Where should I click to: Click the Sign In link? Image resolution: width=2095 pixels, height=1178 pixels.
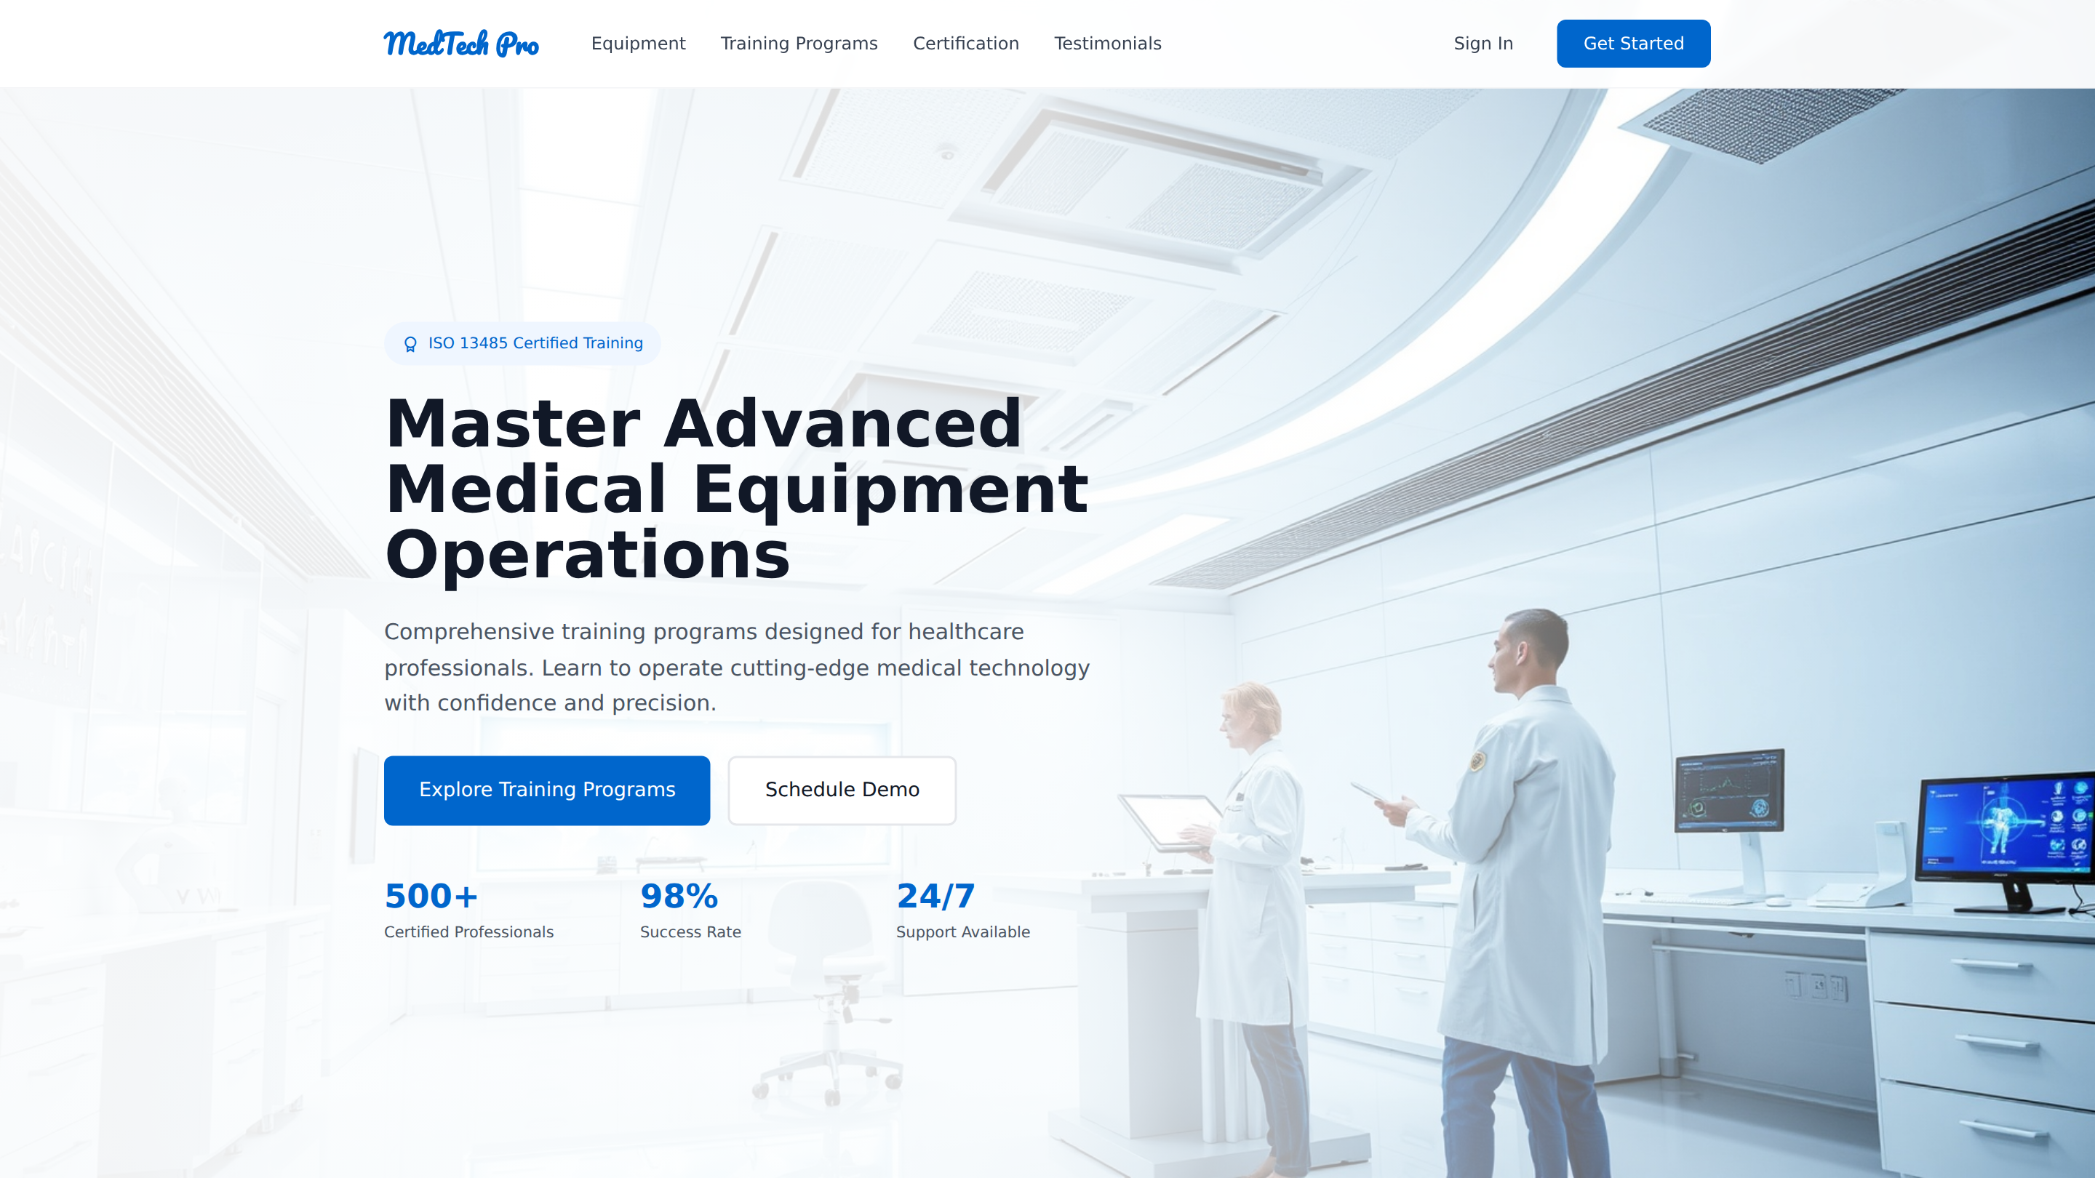pyautogui.click(x=1483, y=43)
